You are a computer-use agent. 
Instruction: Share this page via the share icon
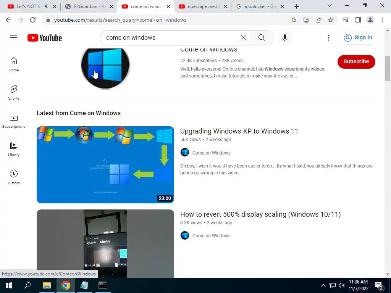pyautogui.click(x=318, y=20)
